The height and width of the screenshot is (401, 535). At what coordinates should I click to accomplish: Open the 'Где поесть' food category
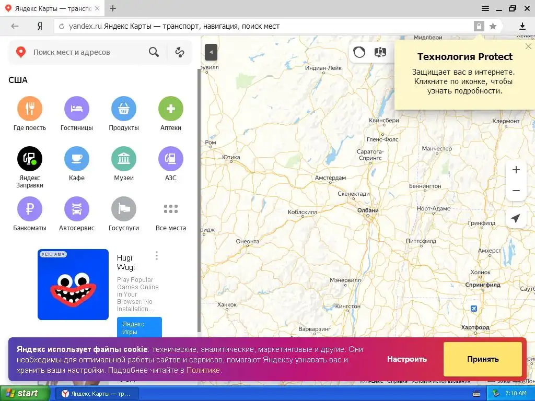pos(30,109)
